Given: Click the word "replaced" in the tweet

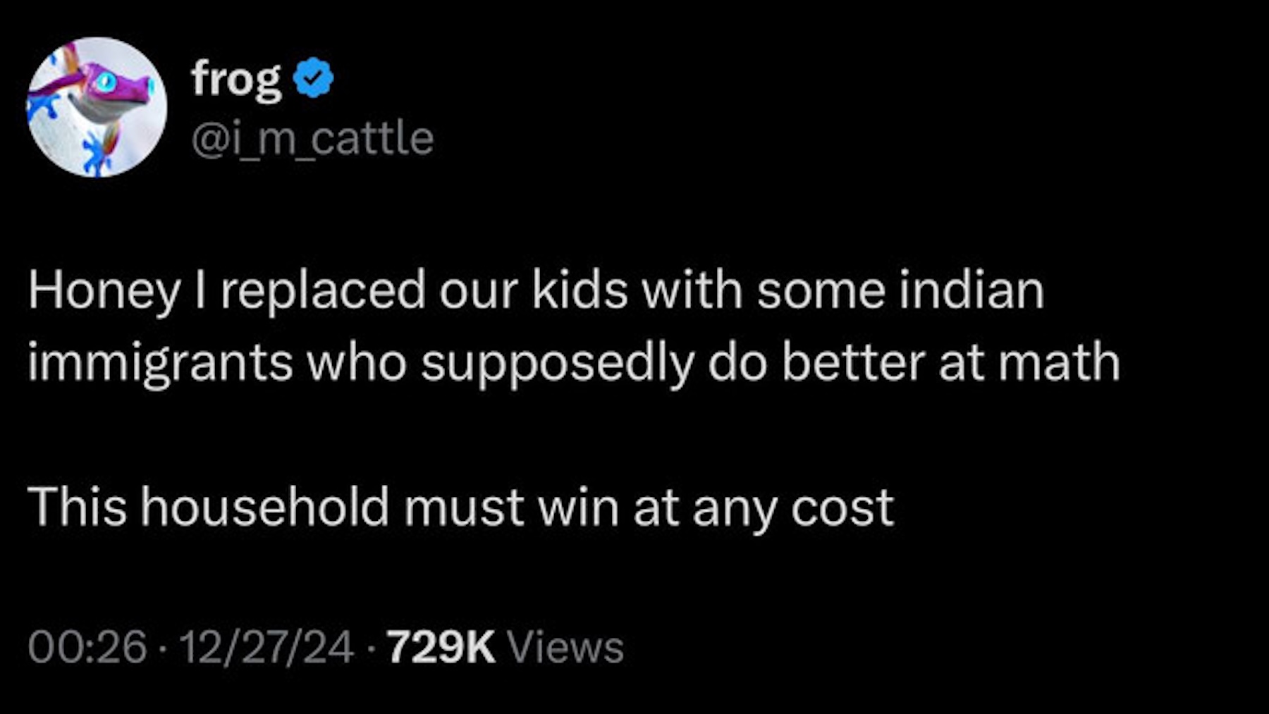Looking at the screenshot, I should 323,290.
